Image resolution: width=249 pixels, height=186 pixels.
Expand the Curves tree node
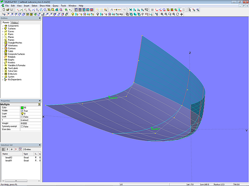[2, 32]
